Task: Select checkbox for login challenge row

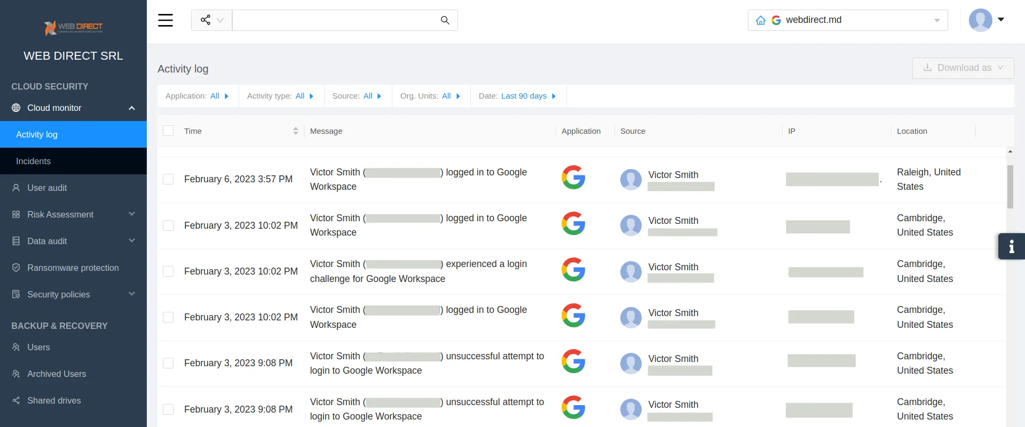Action: (x=168, y=271)
